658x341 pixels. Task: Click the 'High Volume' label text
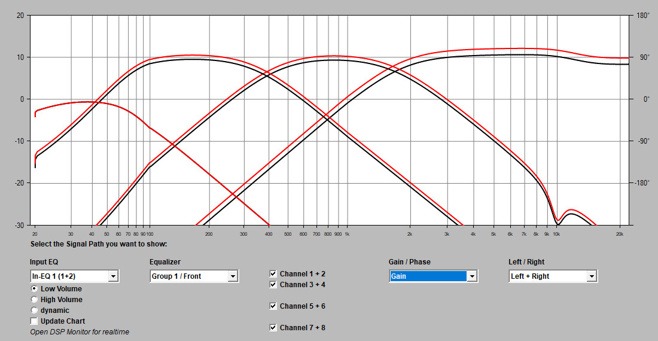click(61, 300)
